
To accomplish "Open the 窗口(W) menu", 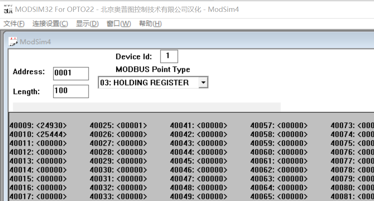I will click(x=119, y=24).
